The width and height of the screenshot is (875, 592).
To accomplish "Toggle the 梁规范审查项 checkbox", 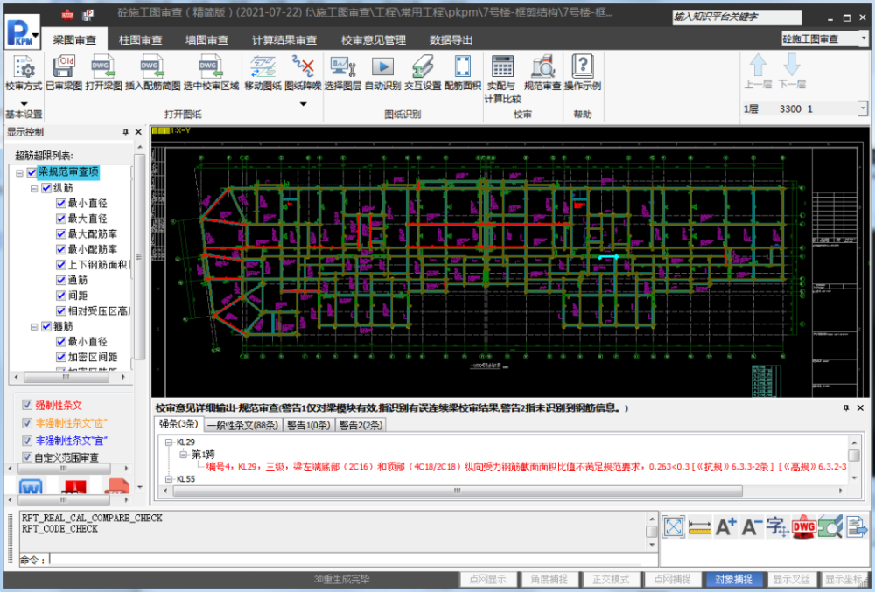I will [31, 172].
